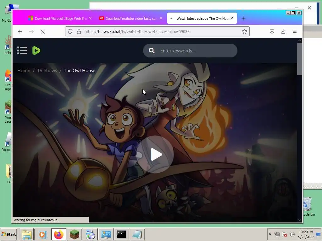The width and height of the screenshot is (322, 241).
Task: Open the TV Shows breadcrumb link
Action: (47, 71)
